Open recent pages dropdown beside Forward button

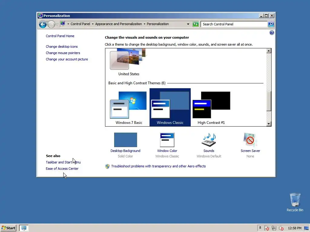(x=57, y=24)
